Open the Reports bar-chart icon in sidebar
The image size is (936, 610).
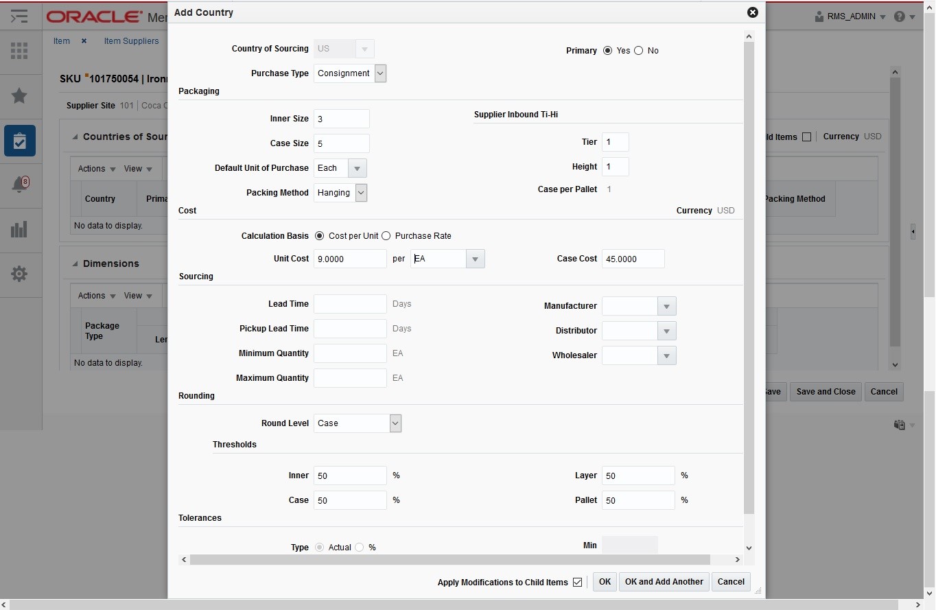(x=20, y=229)
